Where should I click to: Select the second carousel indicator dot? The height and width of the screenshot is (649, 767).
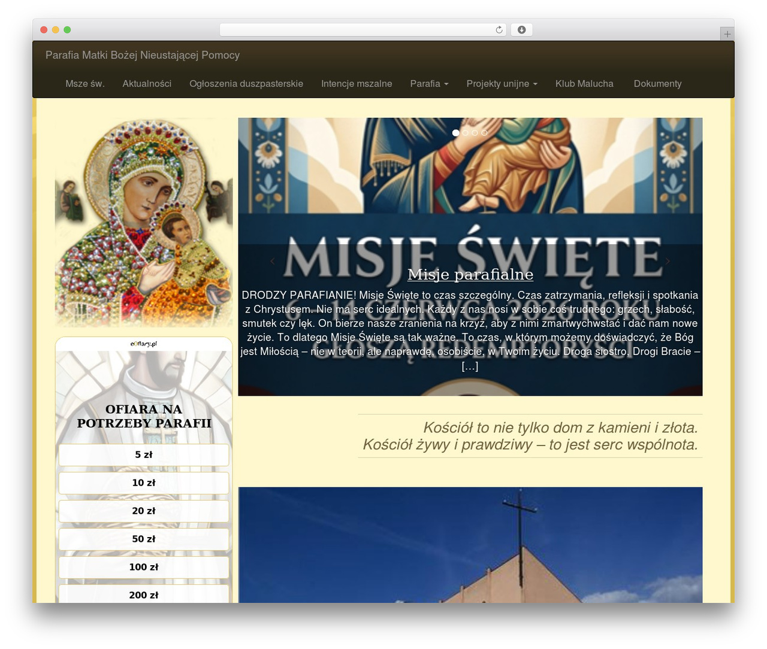pos(466,133)
